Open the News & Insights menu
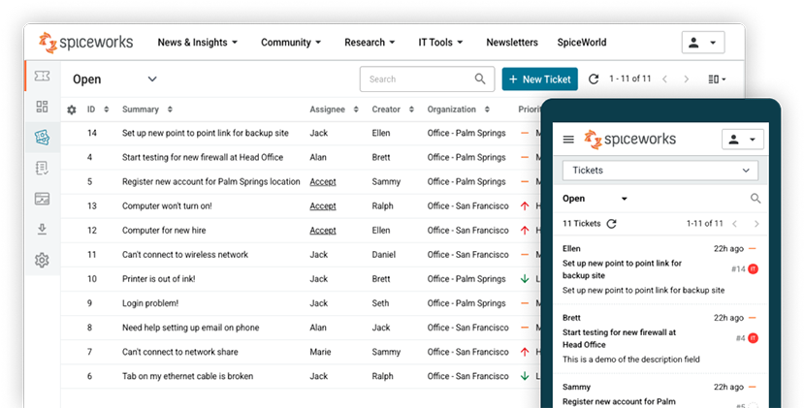 (x=198, y=43)
